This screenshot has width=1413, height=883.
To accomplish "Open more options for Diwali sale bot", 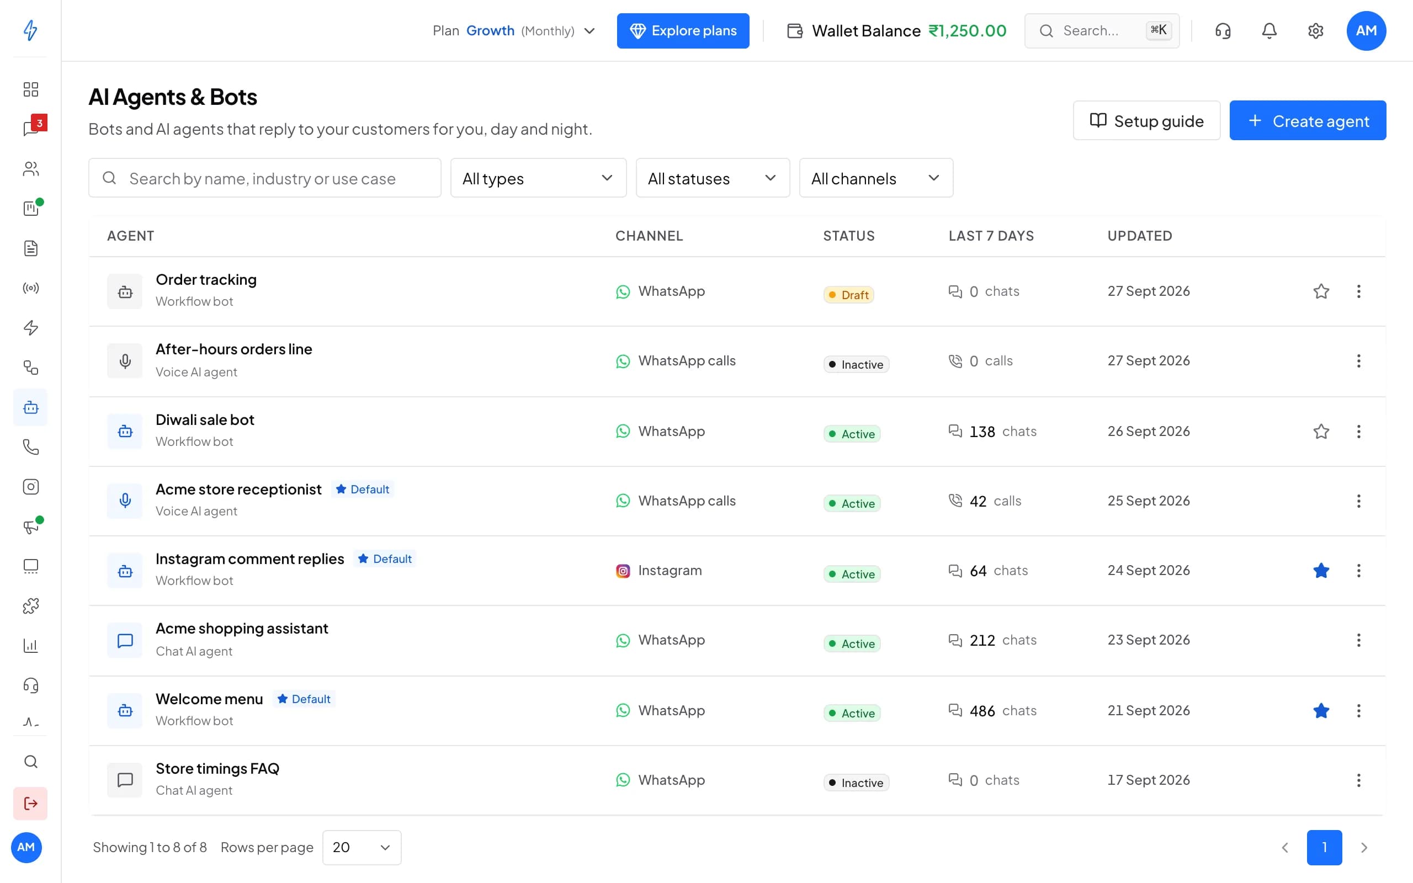I will [x=1359, y=432].
